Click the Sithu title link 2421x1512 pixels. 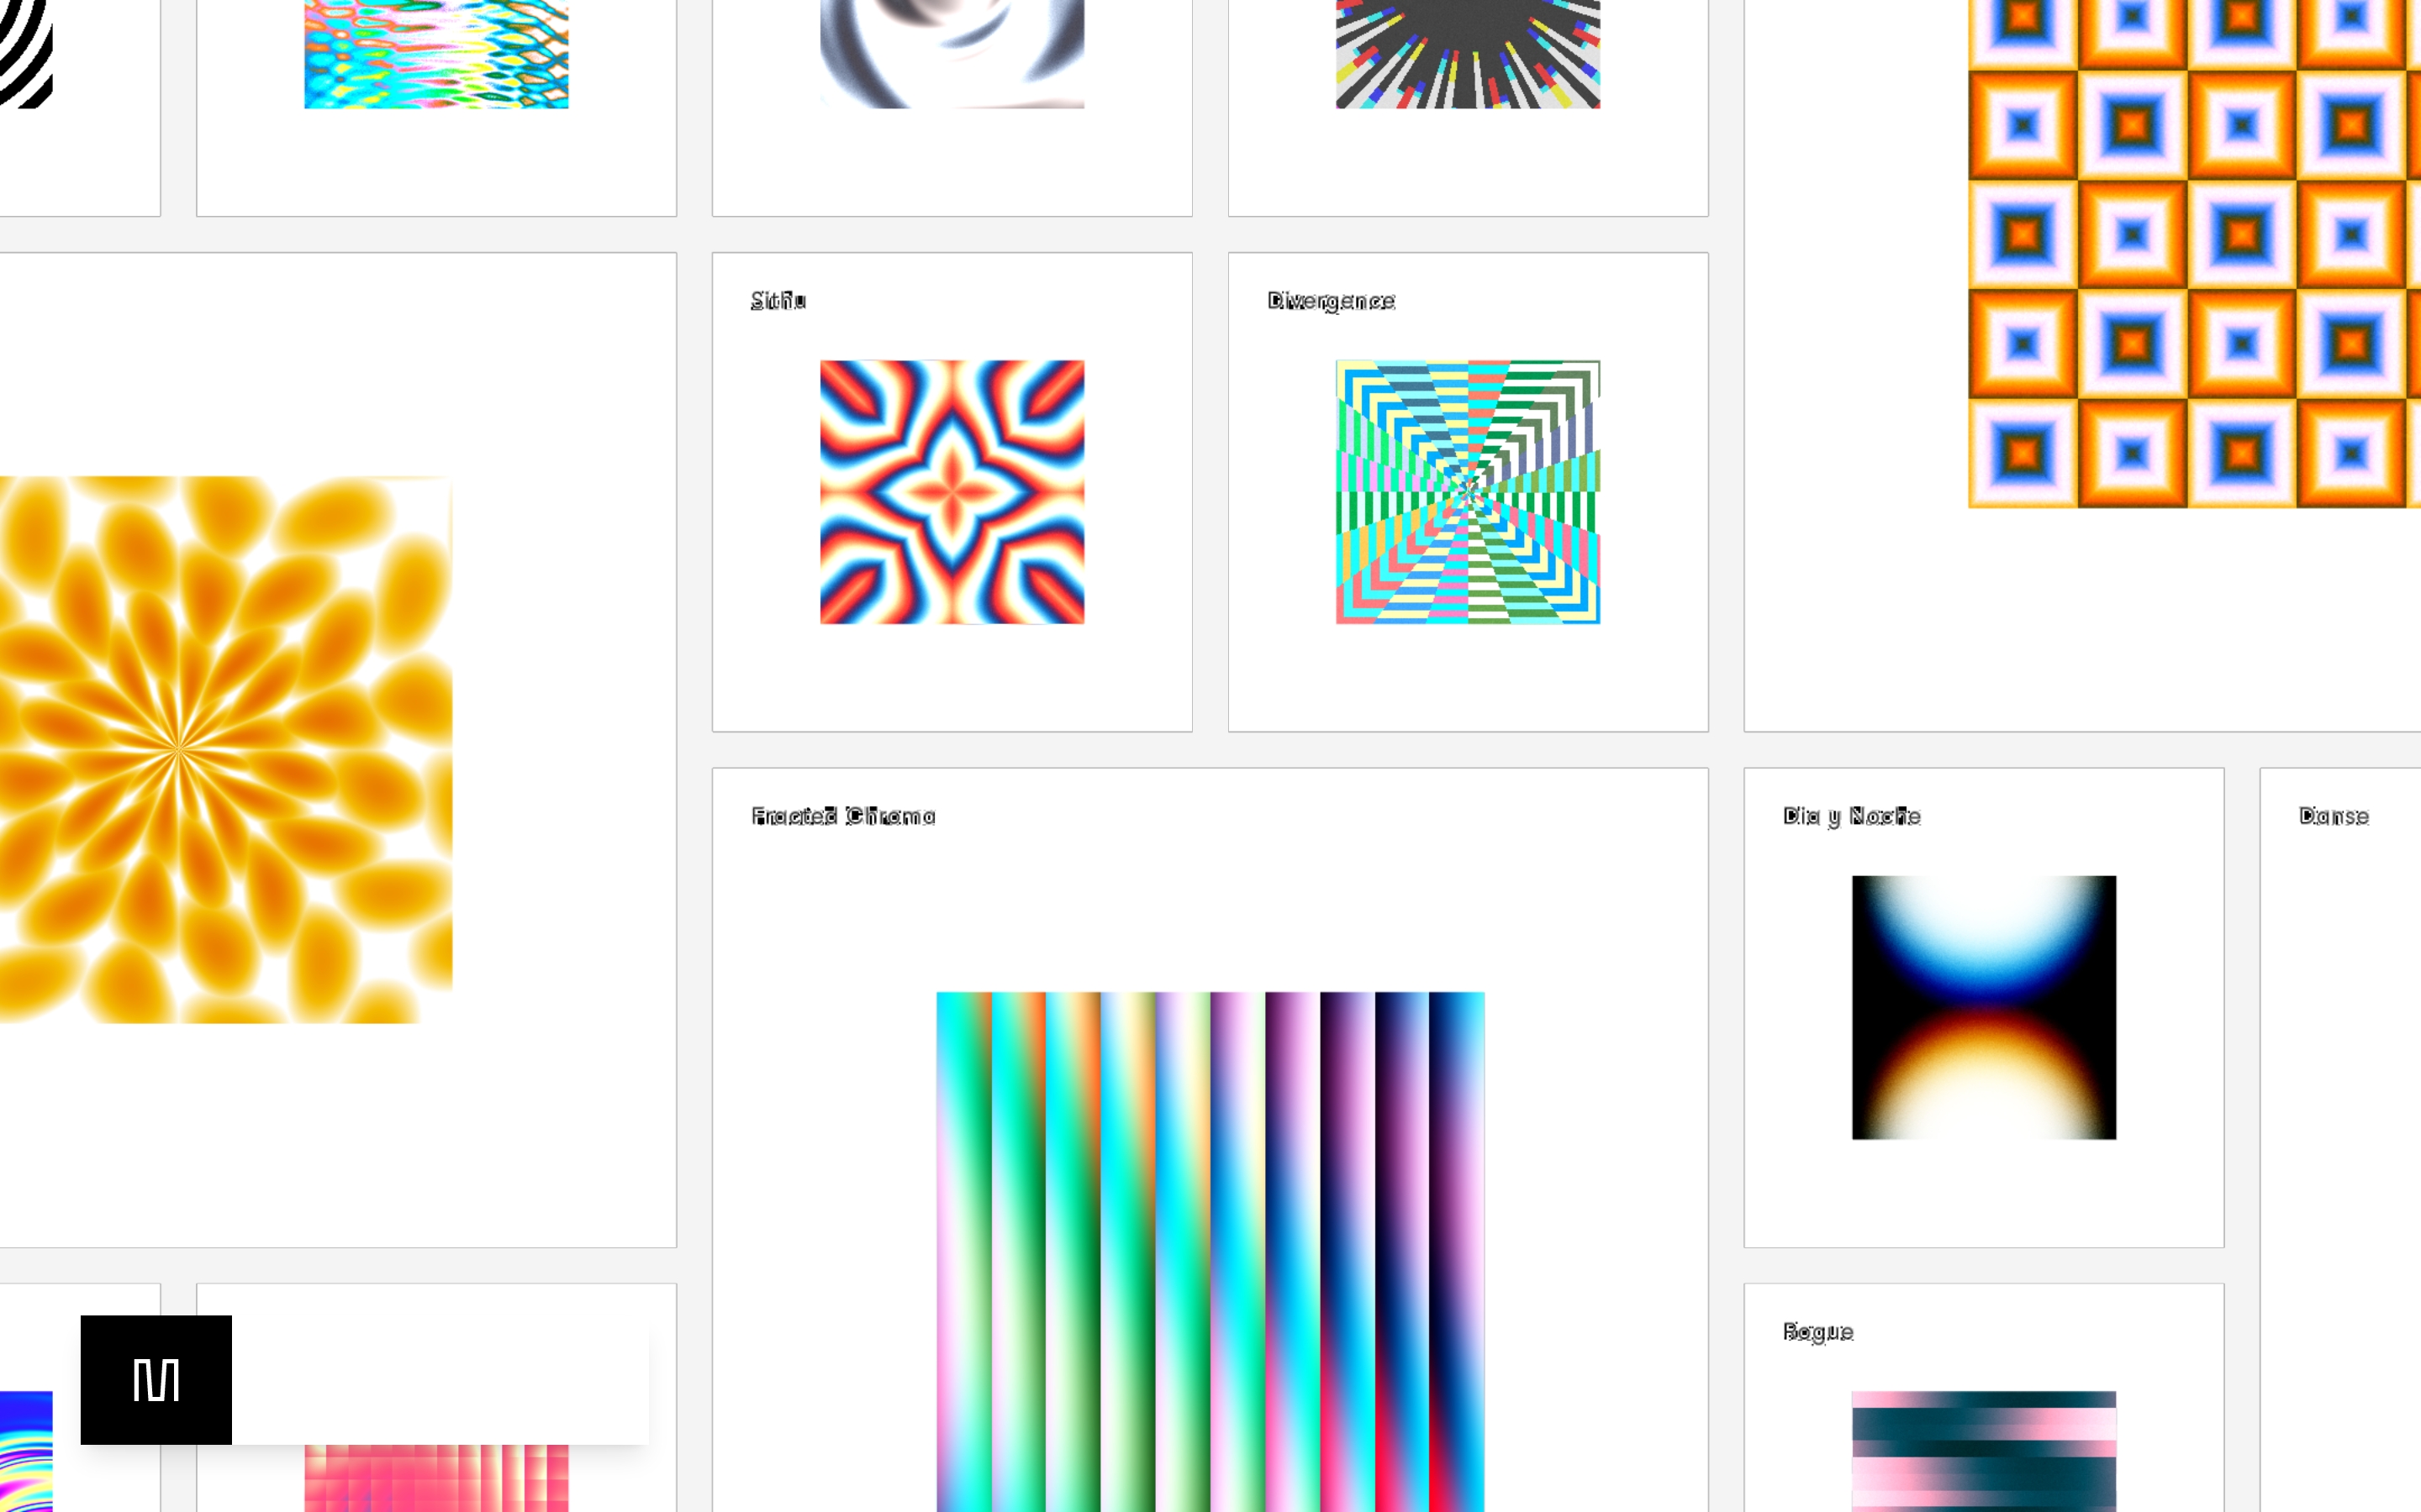[x=778, y=300]
